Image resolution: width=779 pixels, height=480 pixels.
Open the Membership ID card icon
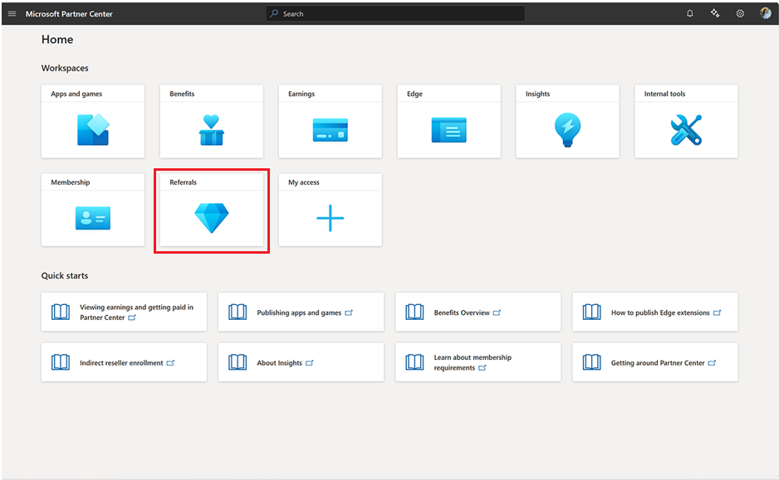[x=93, y=218]
